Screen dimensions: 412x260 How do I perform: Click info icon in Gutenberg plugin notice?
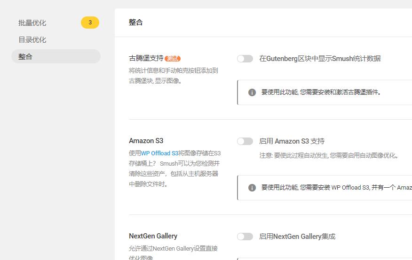tap(252, 92)
